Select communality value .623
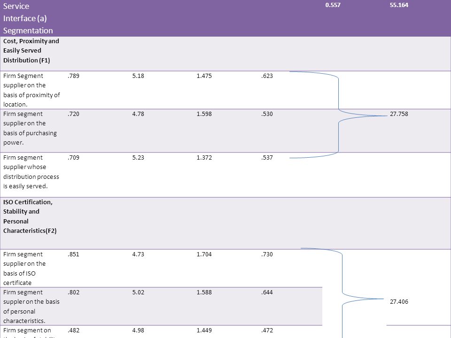Screen dimensions: 451x338 point(267,76)
